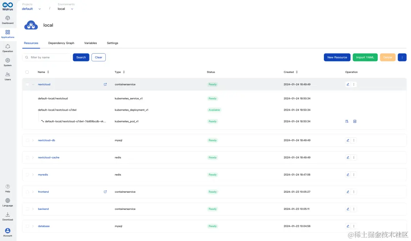Click edit icon for nextcloud-cache row
Image resolution: width=411 pixels, height=241 pixels.
pos(348,157)
